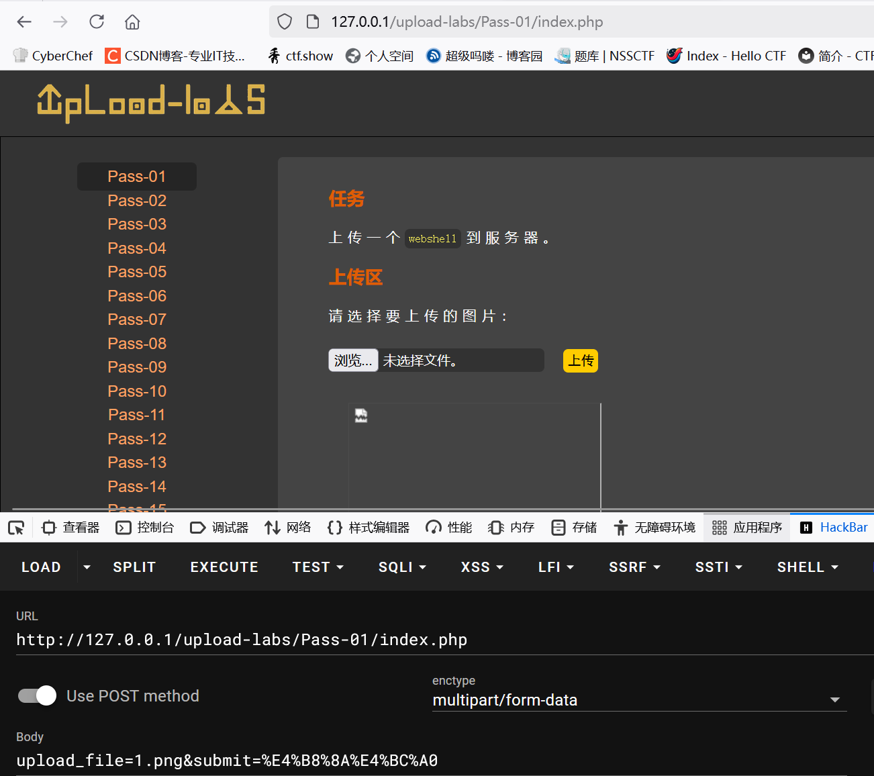Click the shield tracking protection icon
The image size is (874, 776).
click(285, 22)
